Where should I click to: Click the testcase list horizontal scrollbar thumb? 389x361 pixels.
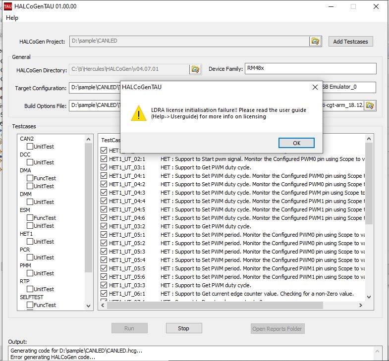[x=215, y=306]
